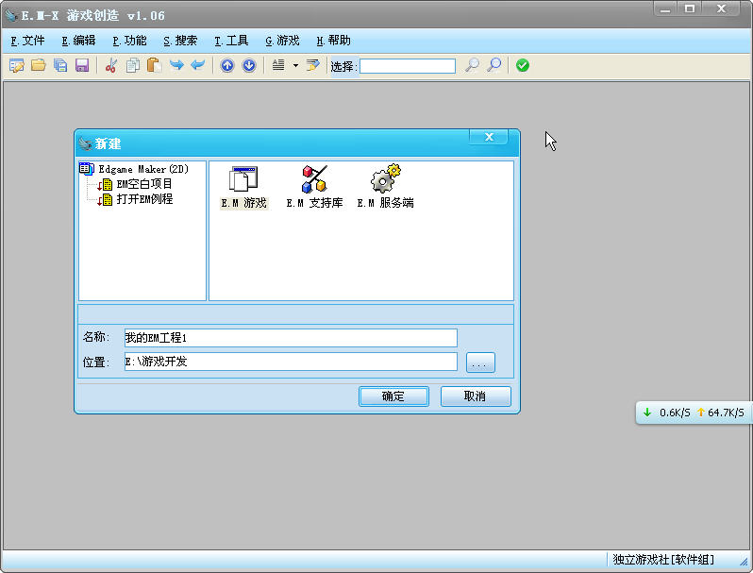Click the blue circle up-arrow icon
Viewport: 753px width, 573px height.
[227, 65]
